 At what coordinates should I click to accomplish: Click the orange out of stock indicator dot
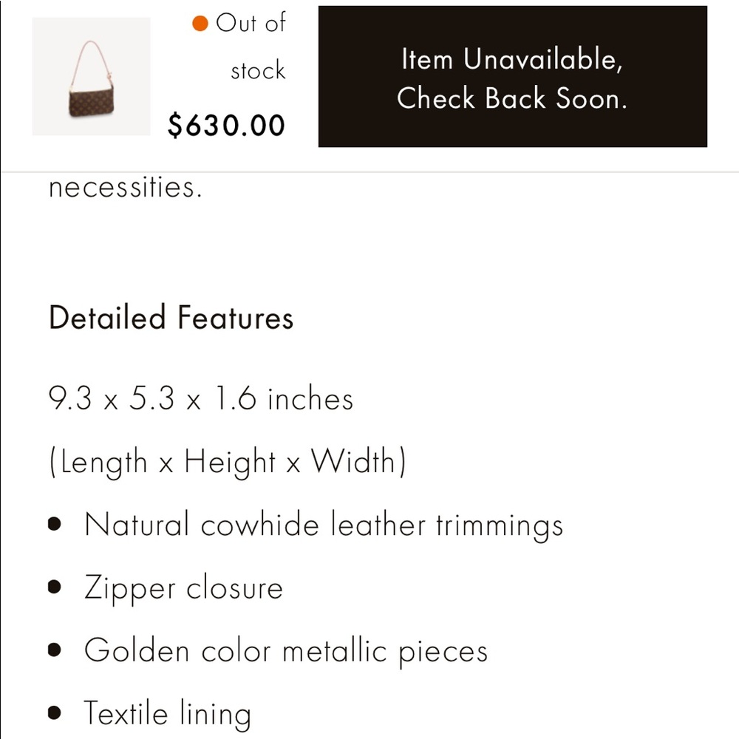point(200,23)
